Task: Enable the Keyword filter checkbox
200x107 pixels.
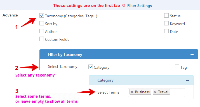Action: 166,23
